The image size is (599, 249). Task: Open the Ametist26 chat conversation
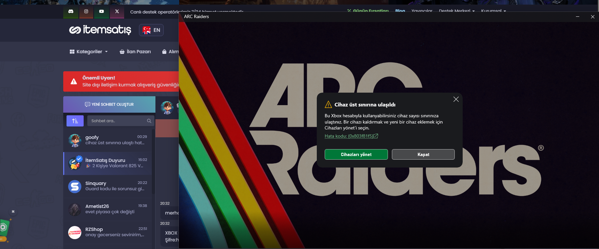(x=108, y=209)
